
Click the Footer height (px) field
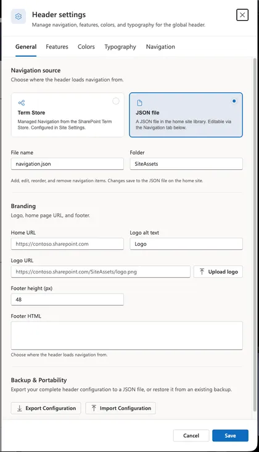(x=67, y=299)
